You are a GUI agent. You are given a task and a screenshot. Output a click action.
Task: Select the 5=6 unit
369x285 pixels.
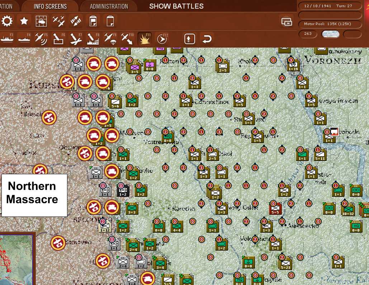pos(115,102)
